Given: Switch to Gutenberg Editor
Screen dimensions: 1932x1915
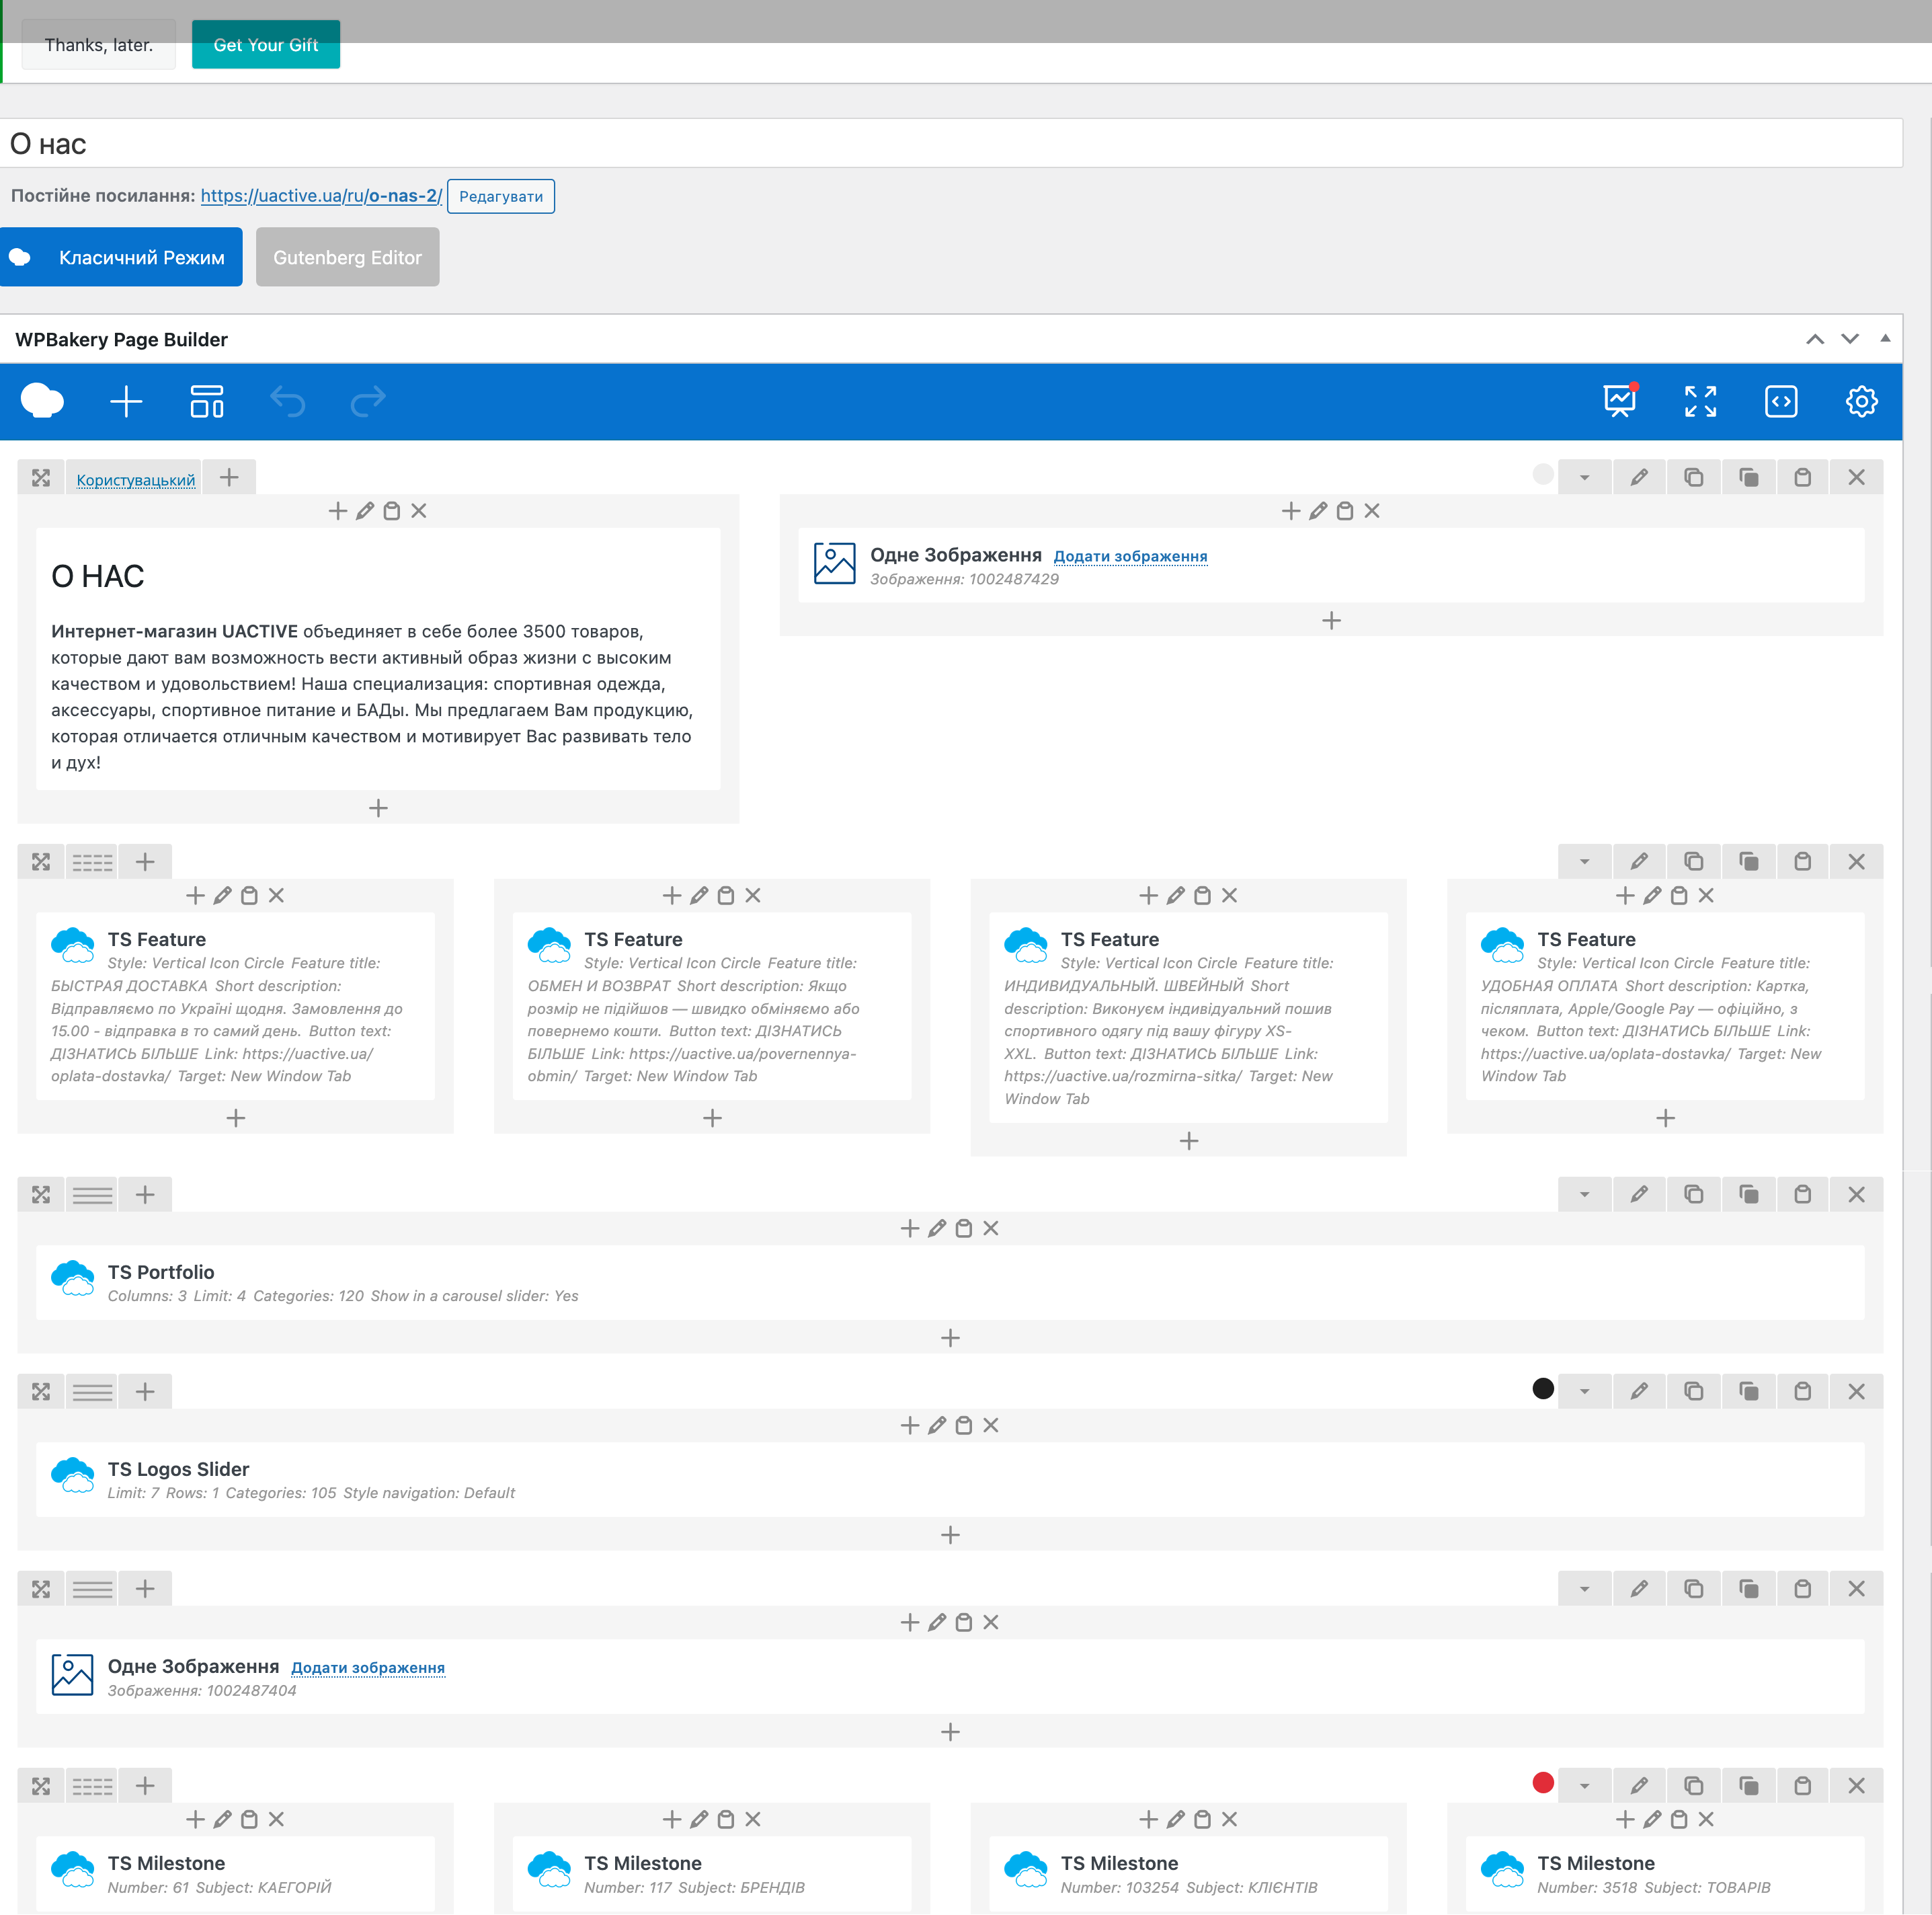Looking at the screenshot, I should point(347,257).
